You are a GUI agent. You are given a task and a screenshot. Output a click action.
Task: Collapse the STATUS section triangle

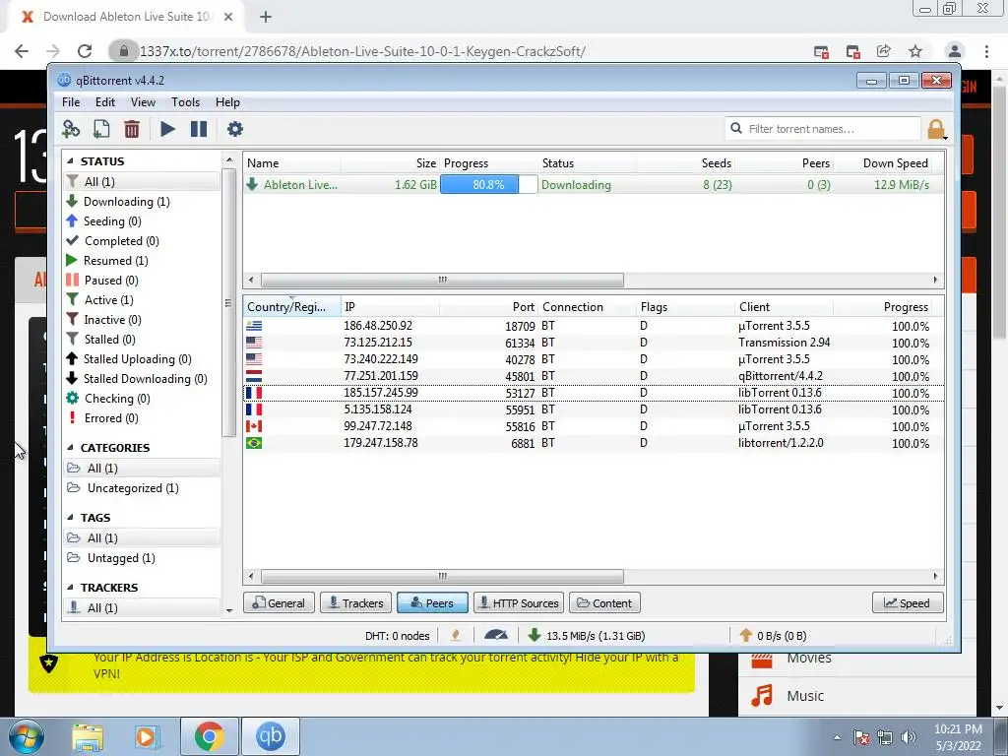(70, 161)
